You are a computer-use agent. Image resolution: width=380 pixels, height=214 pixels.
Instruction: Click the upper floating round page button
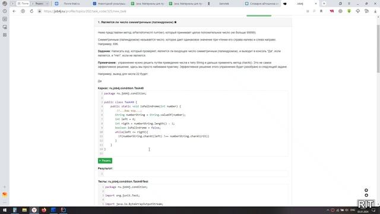366,190
